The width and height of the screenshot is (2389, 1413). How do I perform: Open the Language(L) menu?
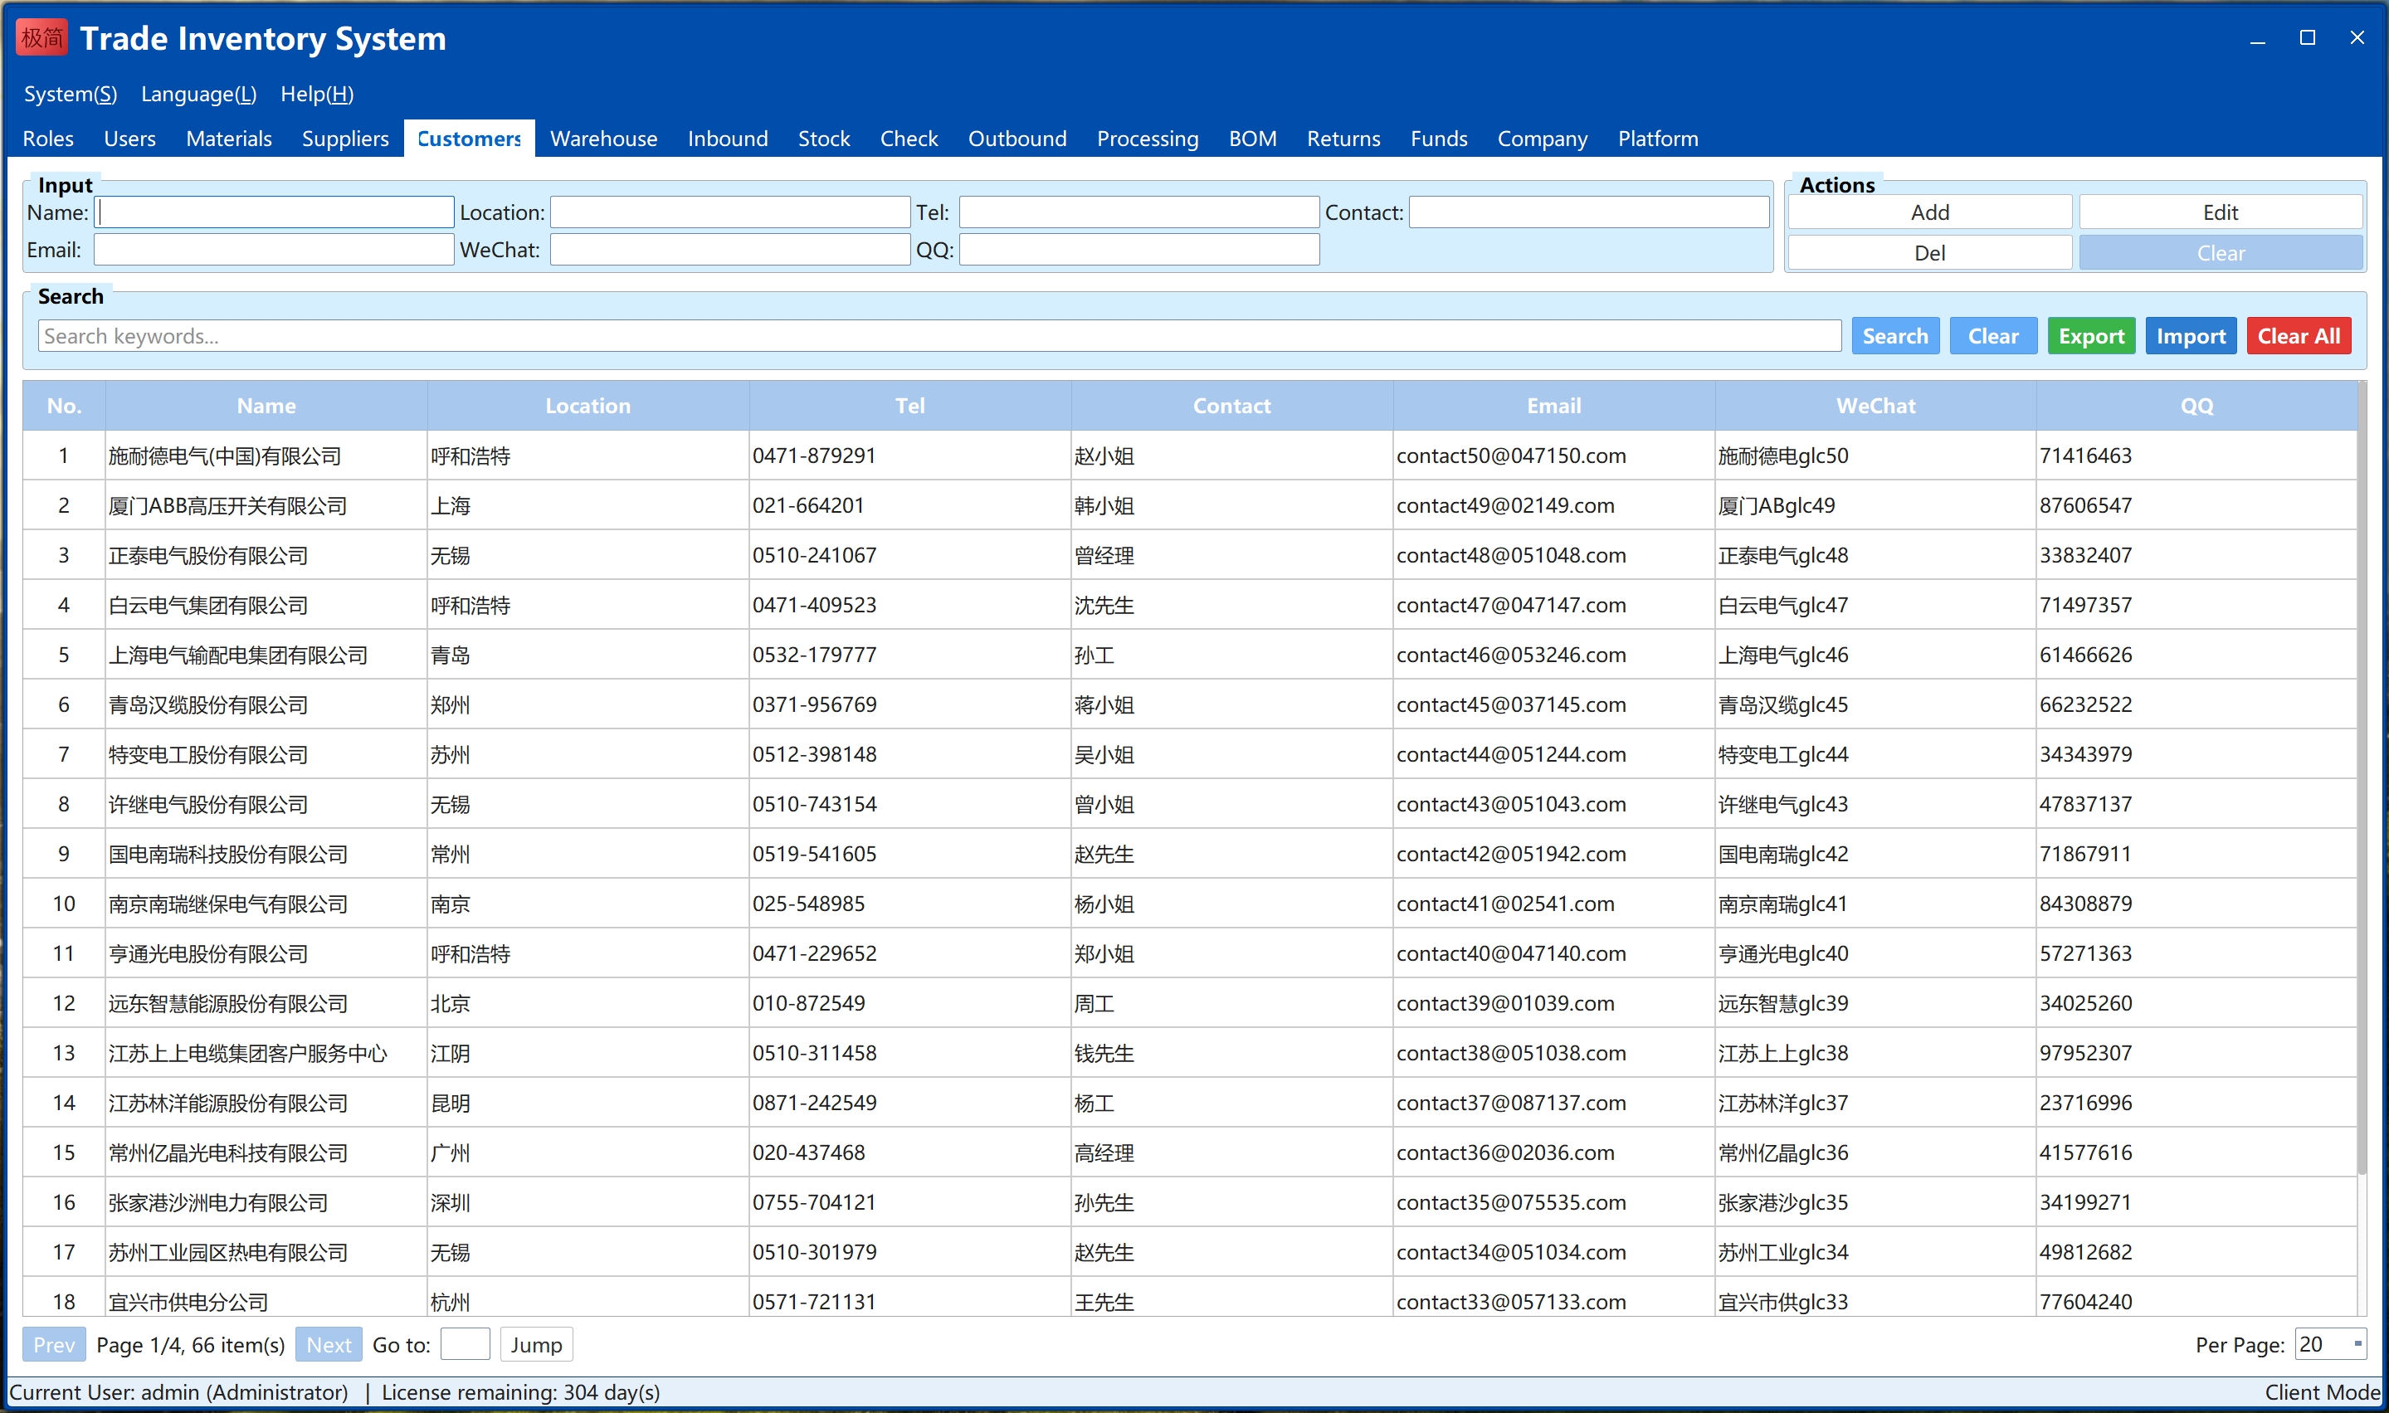coord(199,95)
